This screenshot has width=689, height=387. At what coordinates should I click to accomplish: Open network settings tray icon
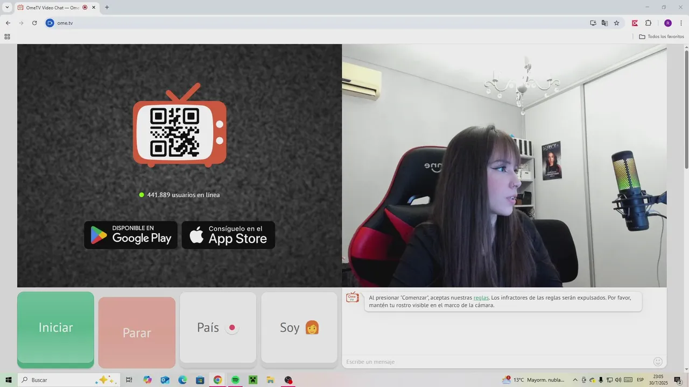coord(609,380)
